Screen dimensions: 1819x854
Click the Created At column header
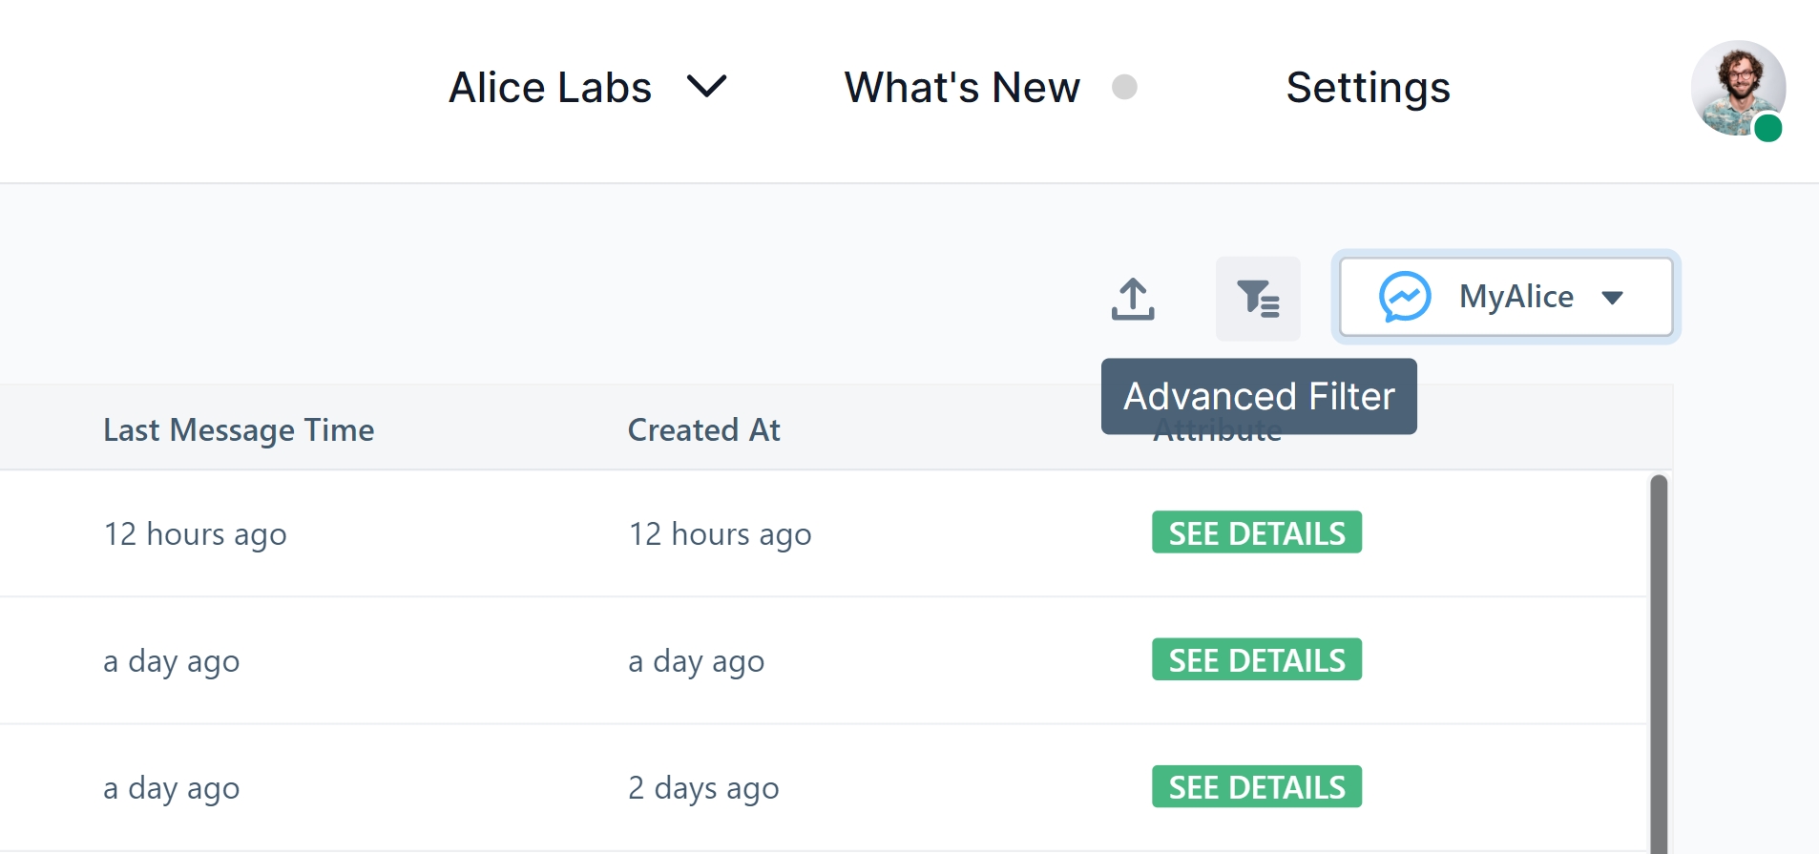[703, 430]
